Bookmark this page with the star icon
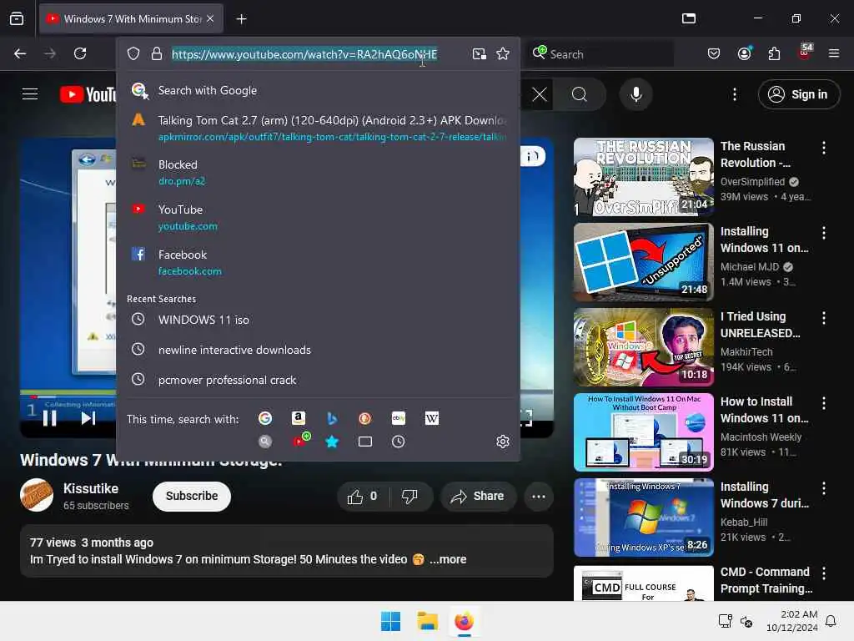This screenshot has width=854, height=641. pos(503,53)
